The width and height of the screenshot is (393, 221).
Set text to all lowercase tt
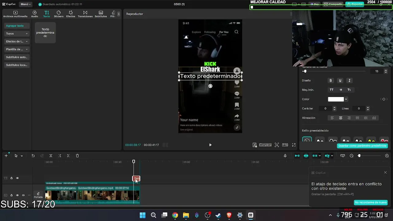click(341, 90)
